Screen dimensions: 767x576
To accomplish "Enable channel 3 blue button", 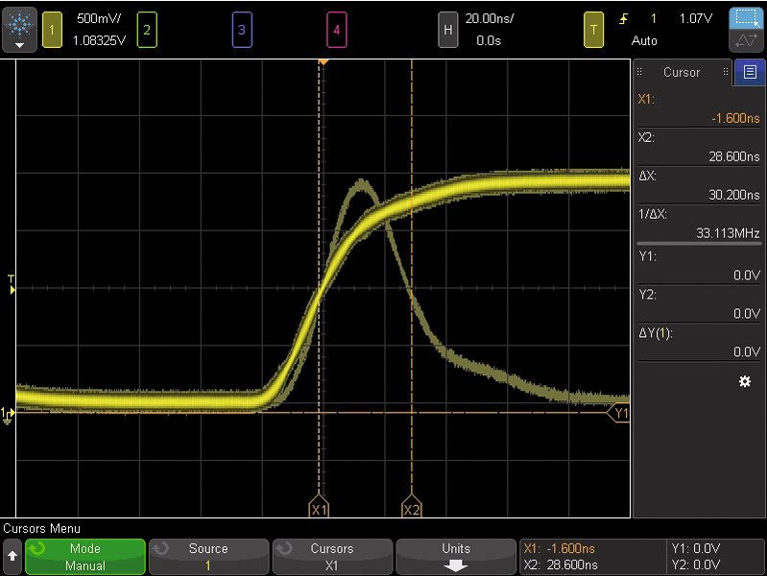I will [242, 30].
